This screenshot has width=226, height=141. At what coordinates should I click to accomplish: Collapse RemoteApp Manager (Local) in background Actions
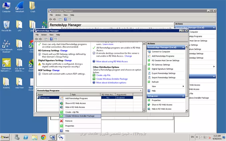[x=214, y=28]
